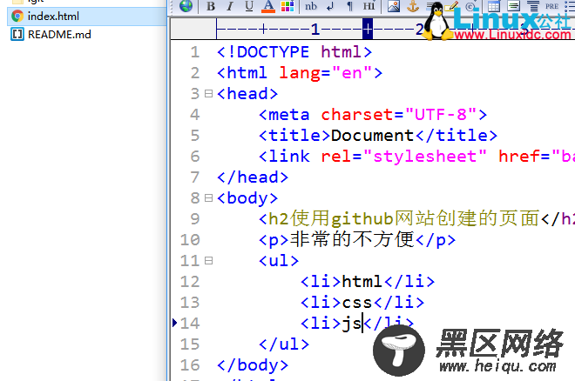The height and width of the screenshot is (381, 575).
Task: Apply underline tag from toolbar
Action: tap(249, 6)
